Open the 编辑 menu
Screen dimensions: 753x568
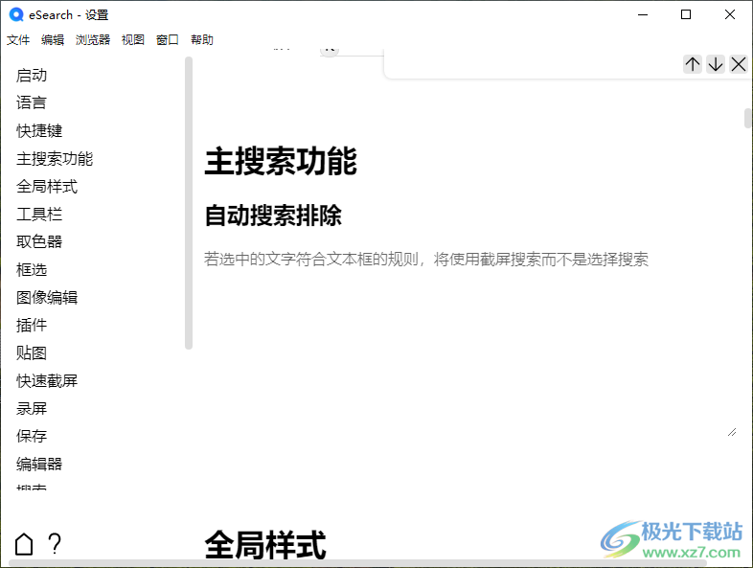coord(53,40)
